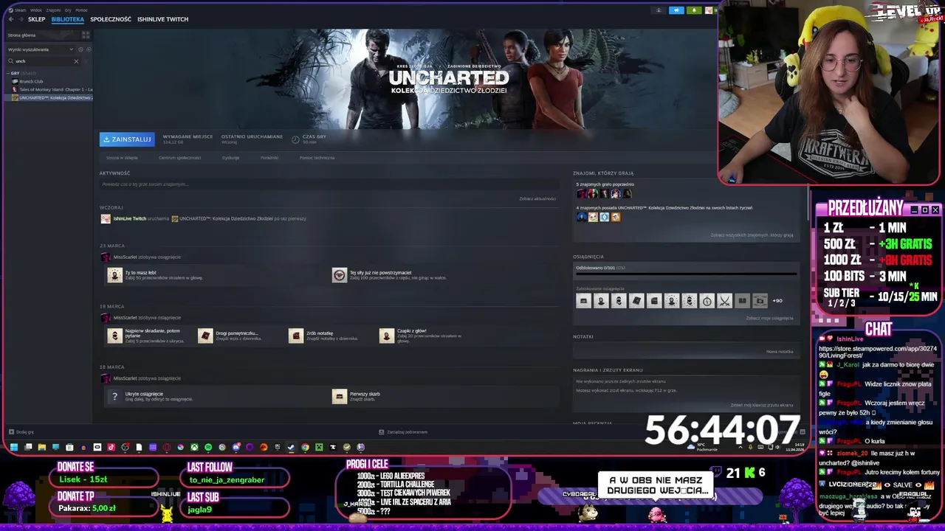Open Steam app in Windows taskbar
The width and height of the screenshot is (945, 531).
coord(291,447)
